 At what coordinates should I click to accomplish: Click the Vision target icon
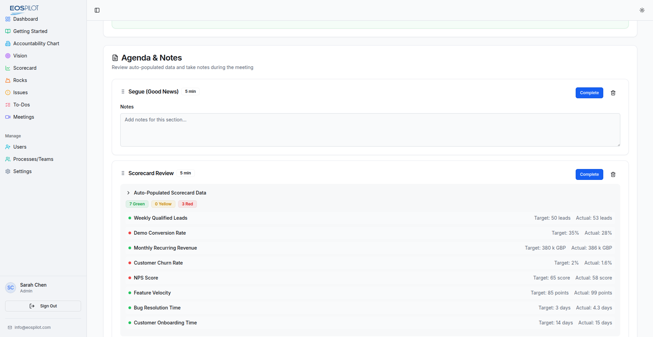[8, 56]
